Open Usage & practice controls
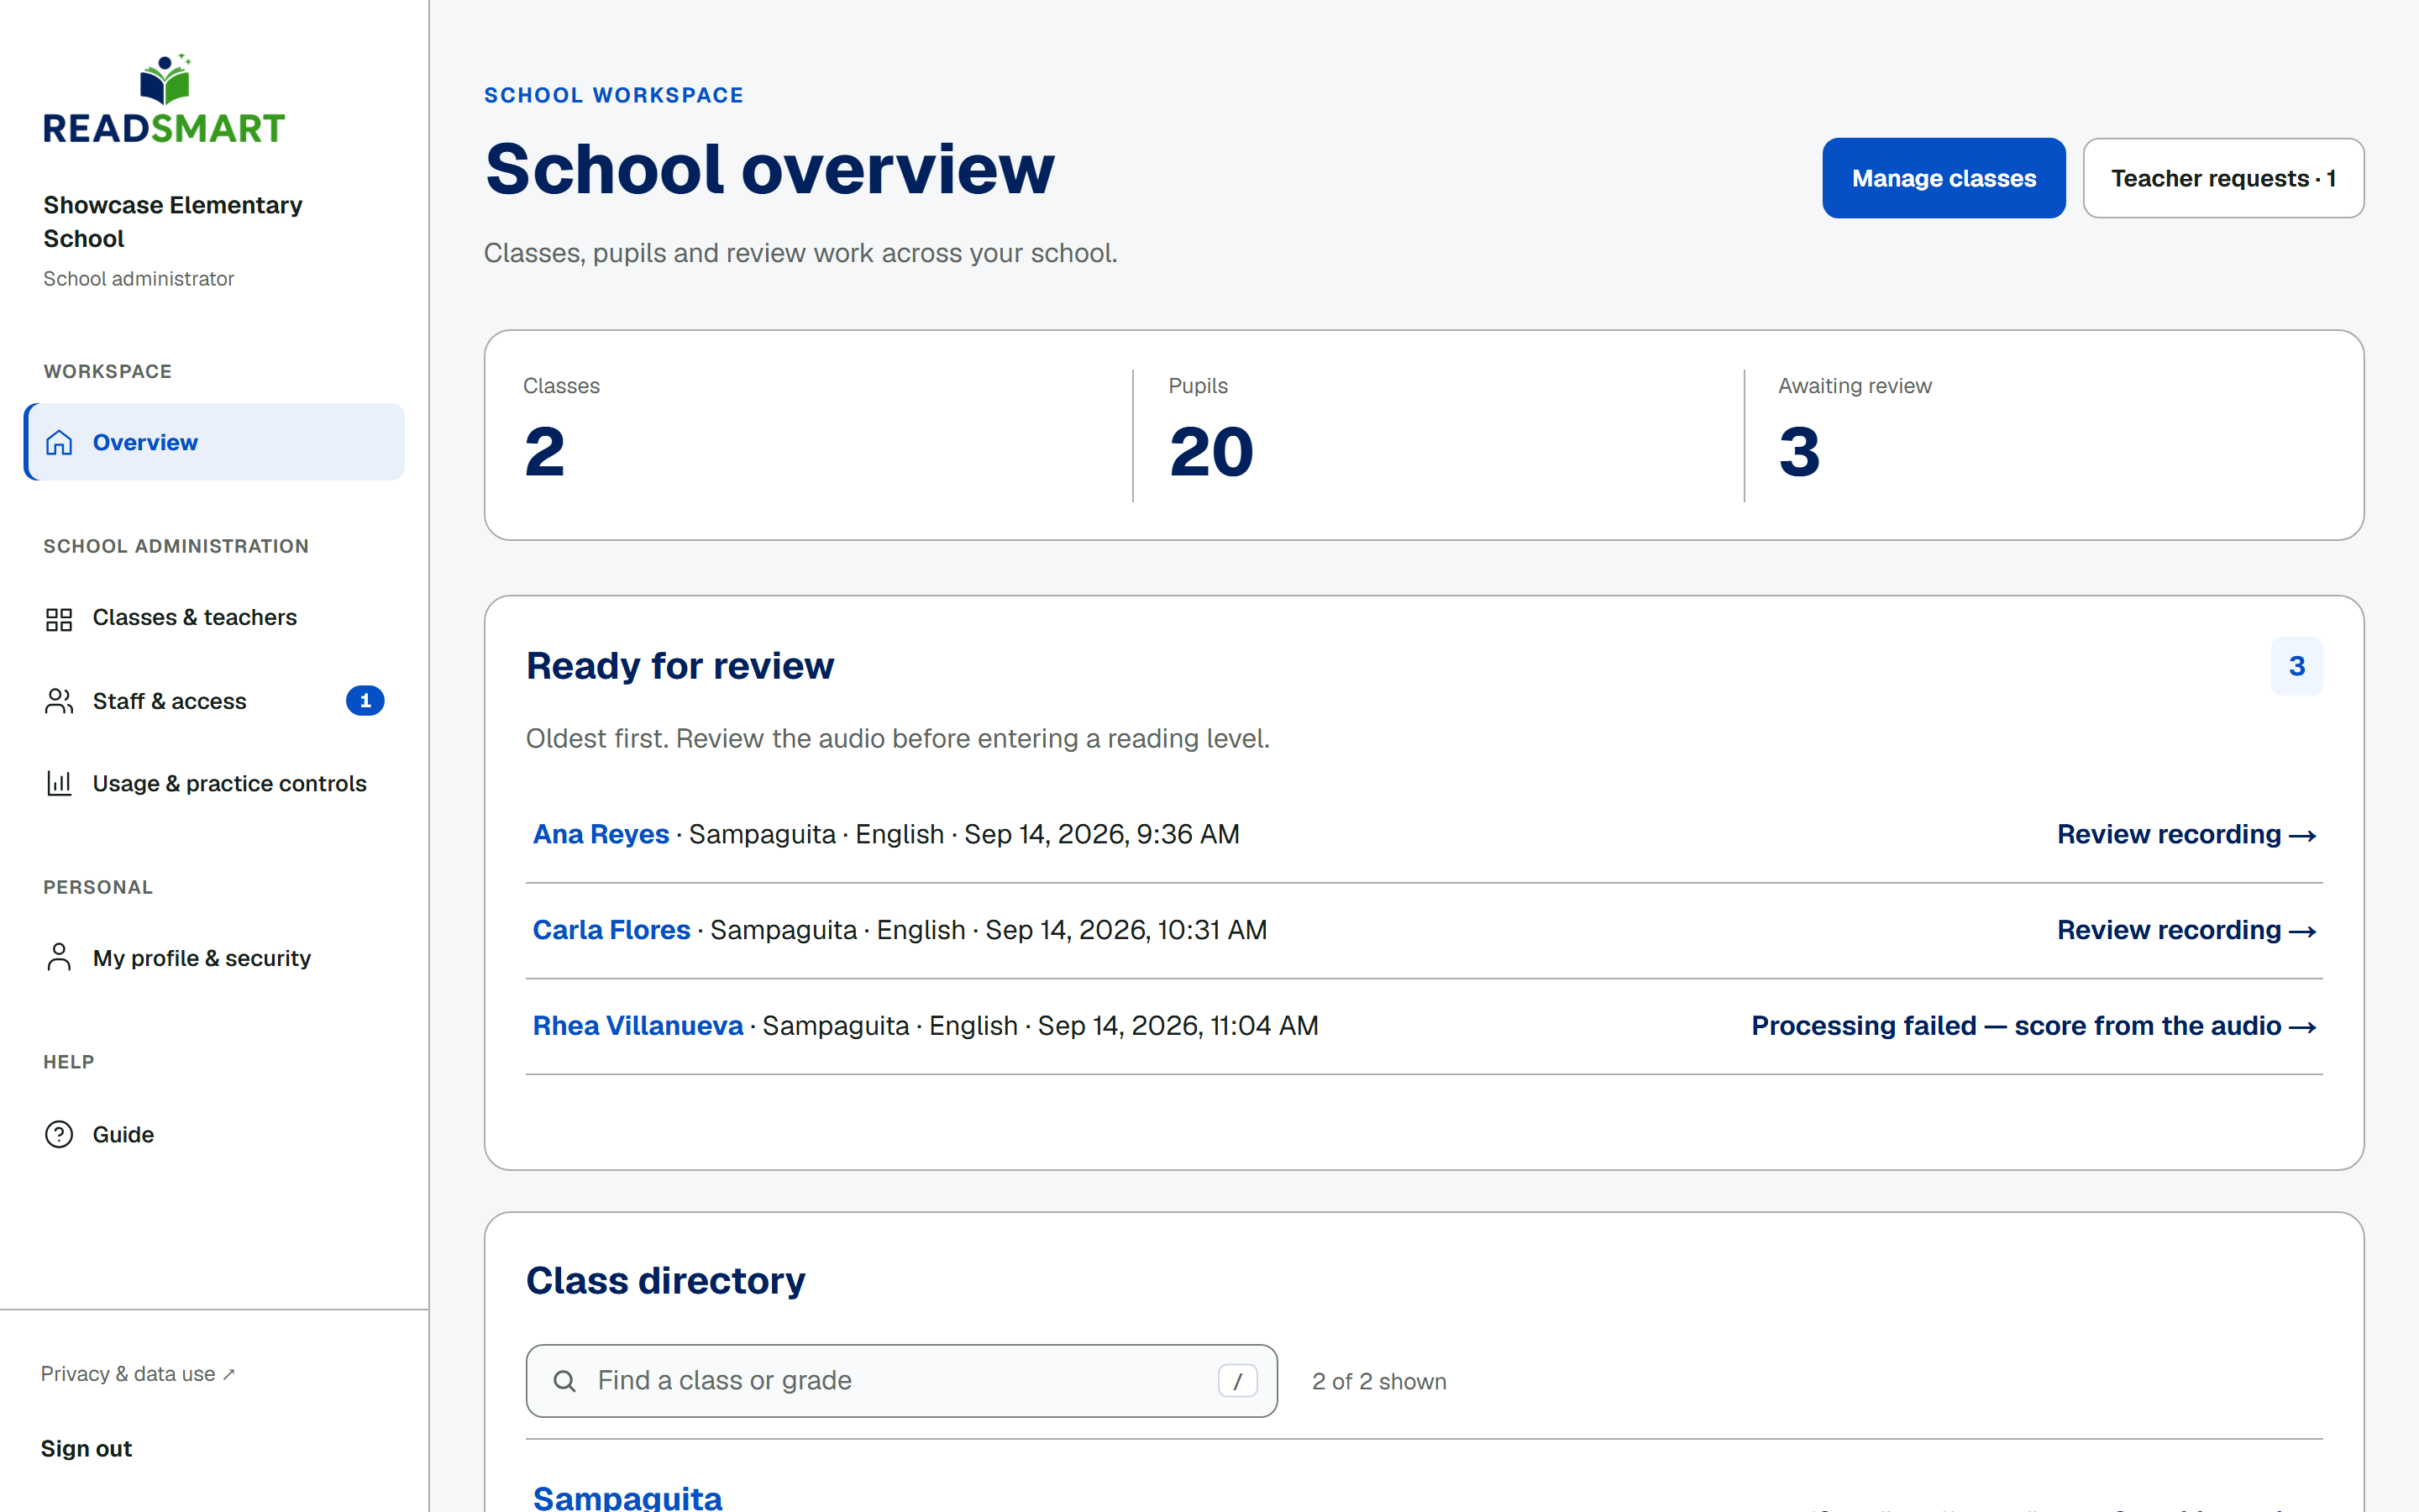This screenshot has width=2419, height=1512. [214, 783]
